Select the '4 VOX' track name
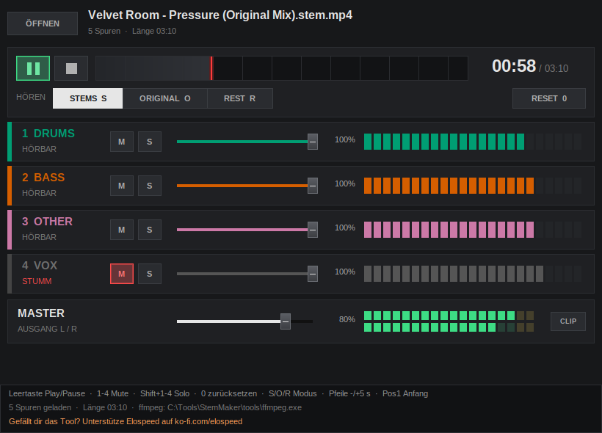 tap(40, 265)
